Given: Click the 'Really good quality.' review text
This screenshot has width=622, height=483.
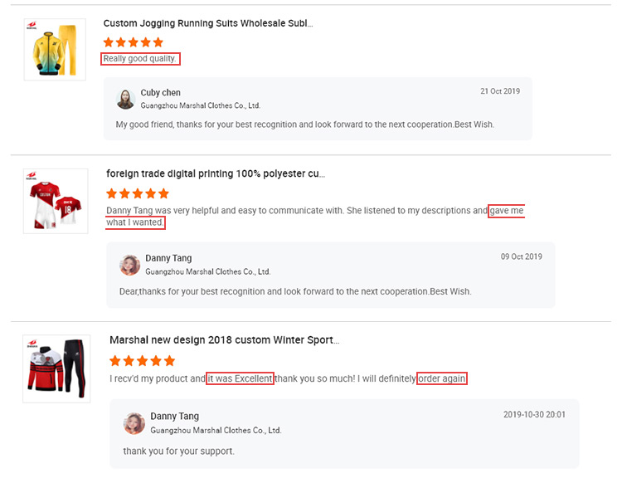Looking at the screenshot, I should pyautogui.click(x=140, y=59).
